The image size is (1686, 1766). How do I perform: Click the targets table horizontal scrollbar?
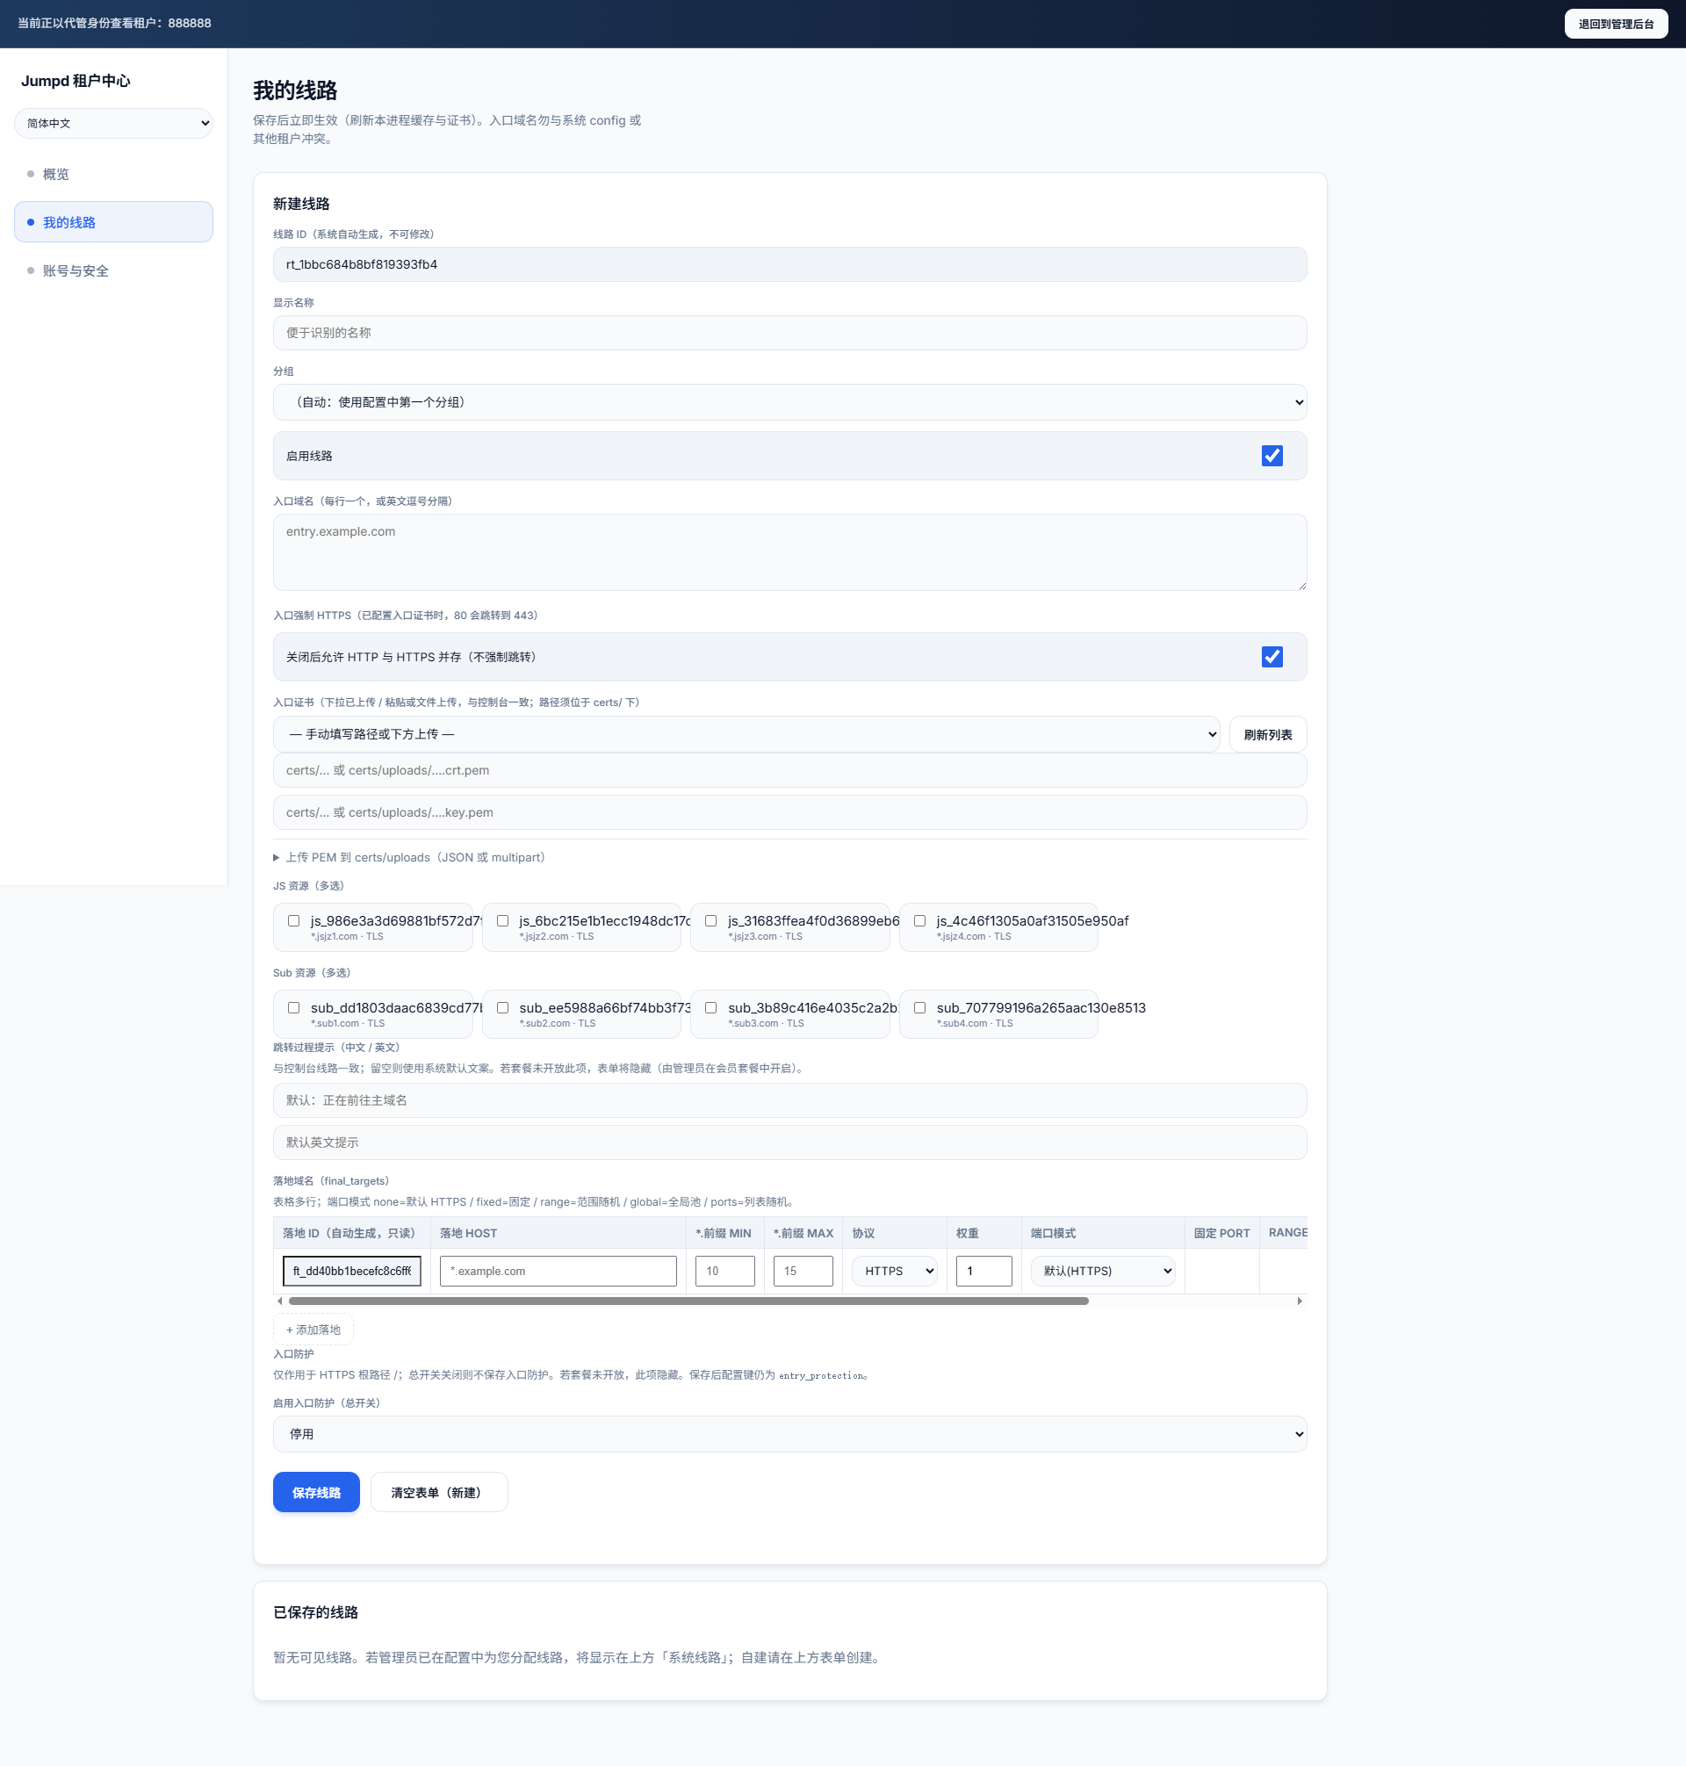(x=688, y=1301)
